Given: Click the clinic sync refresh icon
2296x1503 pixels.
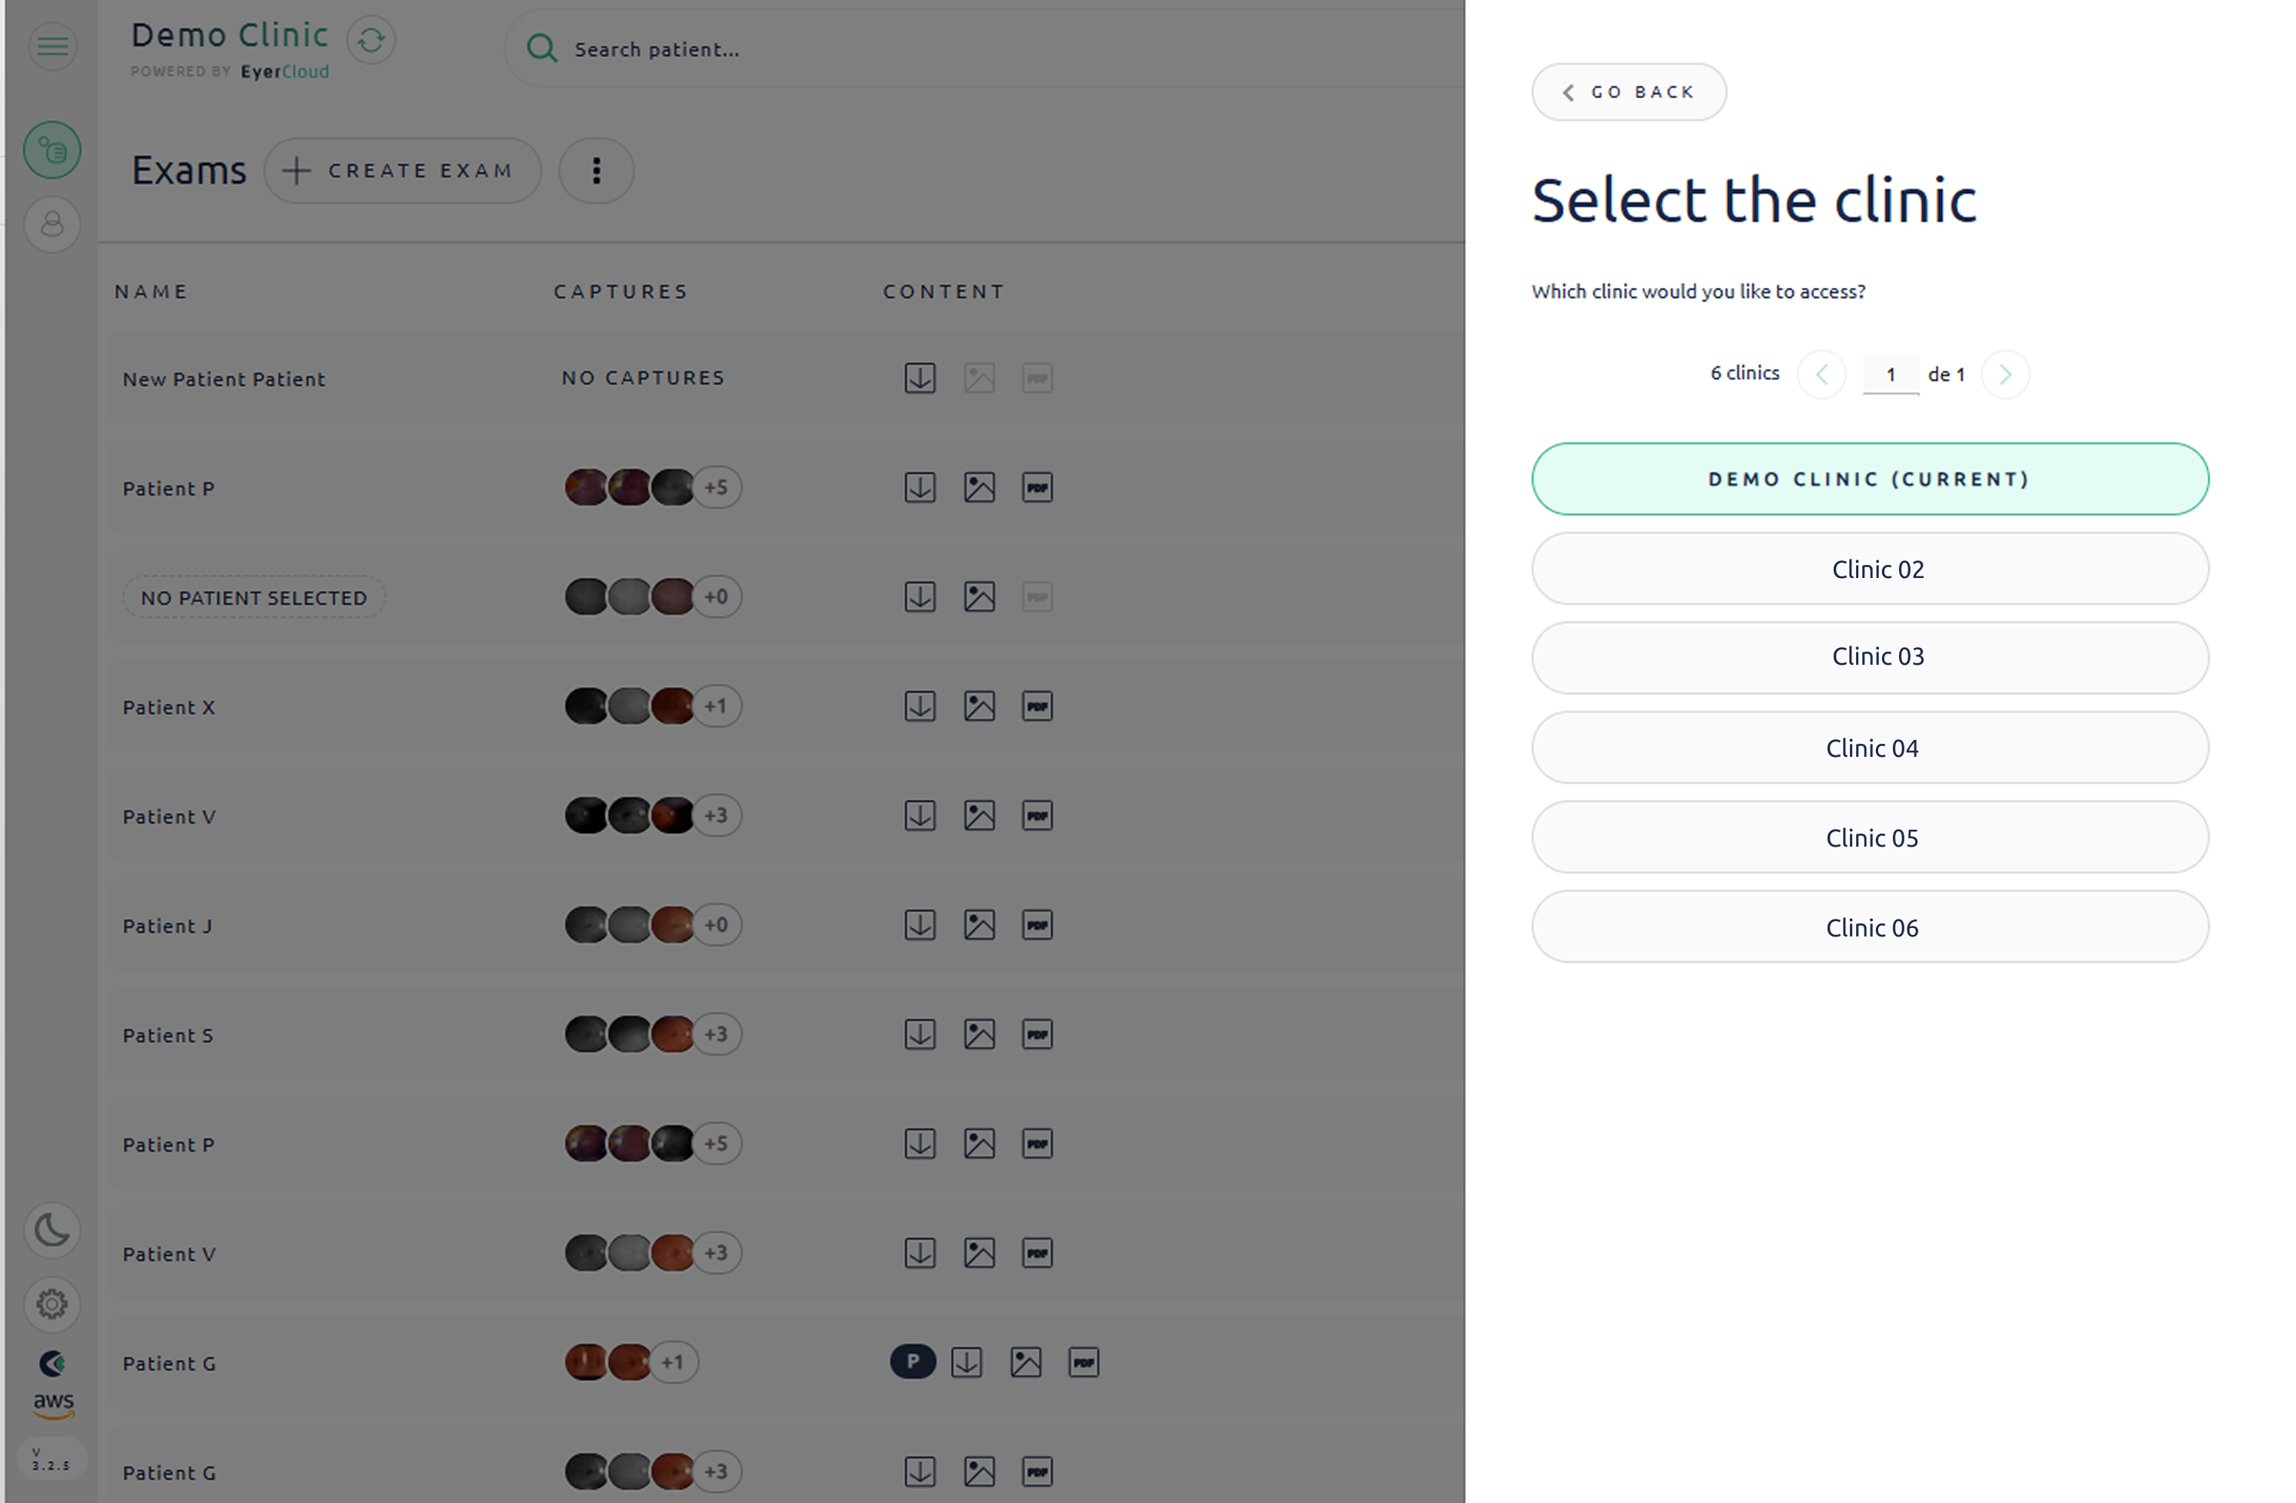Looking at the screenshot, I should point(372,41).
